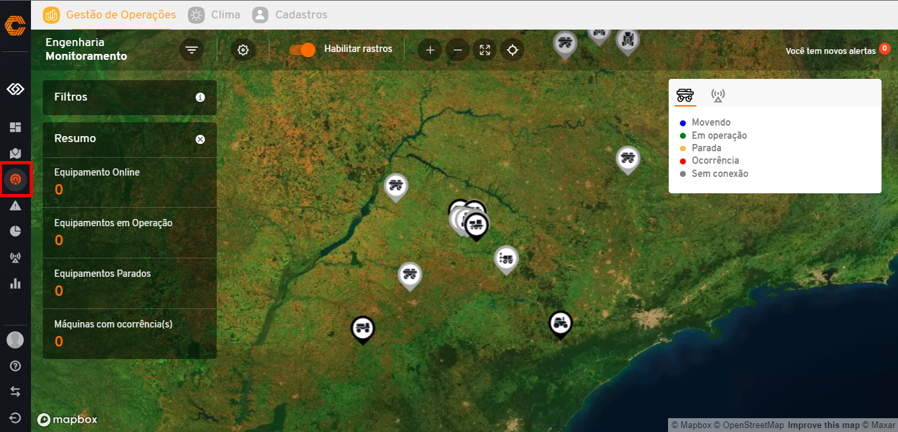The height and width of the screenshot is (432, 898).
Task: Click the blue Movendo legend dot
Action: [x=683, y=123]
